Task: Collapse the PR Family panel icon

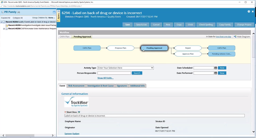Action: click(54, 12)
